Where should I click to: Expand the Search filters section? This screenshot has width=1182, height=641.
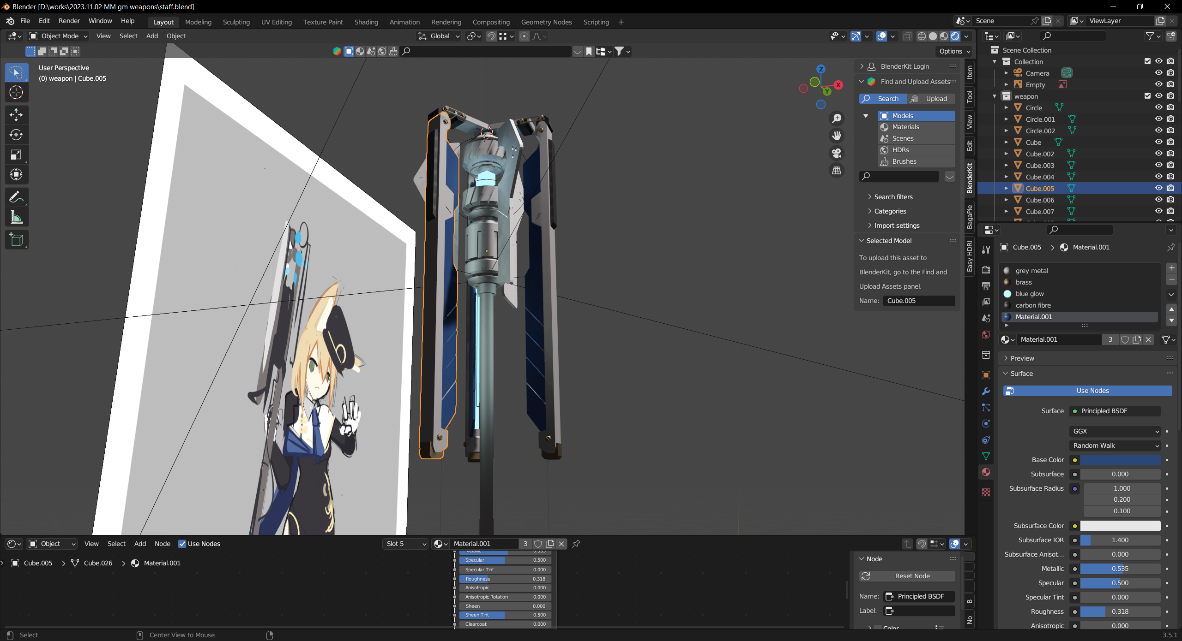point(893,197)
